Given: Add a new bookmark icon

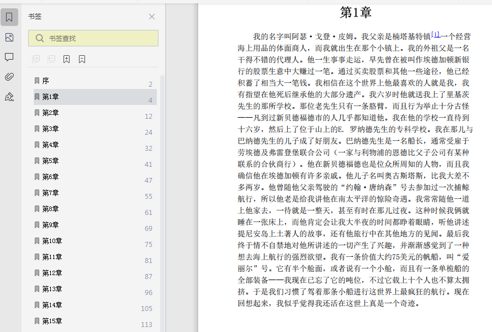Looking at the screenshot, I should [x=66, y=59].
